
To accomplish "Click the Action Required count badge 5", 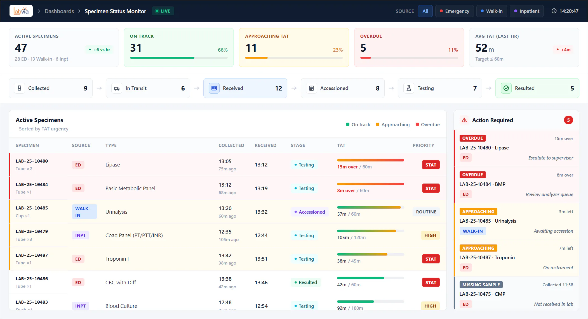I will tap(568, 120).
